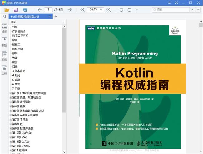The image size is (203, 154).
Task: Expand 第6章 null安全与异常
Action: (11, 115)
